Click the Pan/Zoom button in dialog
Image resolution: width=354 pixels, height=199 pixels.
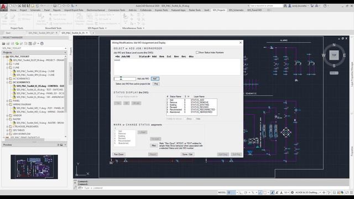[119, 154]
